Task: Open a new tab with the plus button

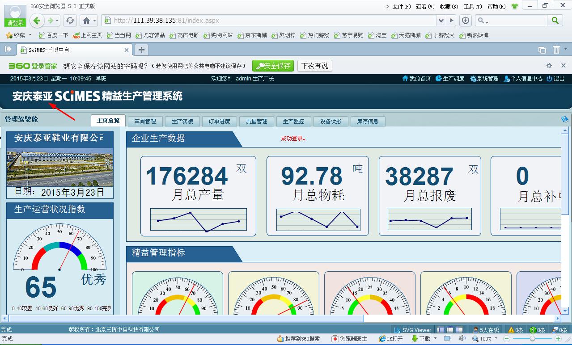Action: tap(141, 50)
